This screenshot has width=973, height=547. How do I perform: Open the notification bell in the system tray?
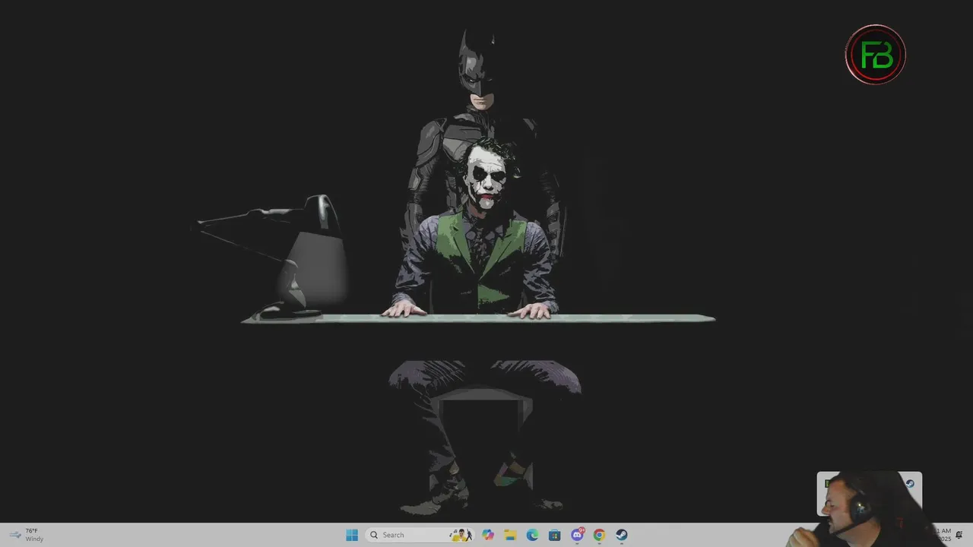point(959,535)
